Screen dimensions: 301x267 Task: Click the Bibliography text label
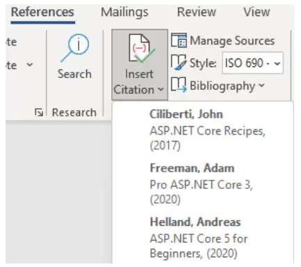pyautogui.click(x=222, y=86)
